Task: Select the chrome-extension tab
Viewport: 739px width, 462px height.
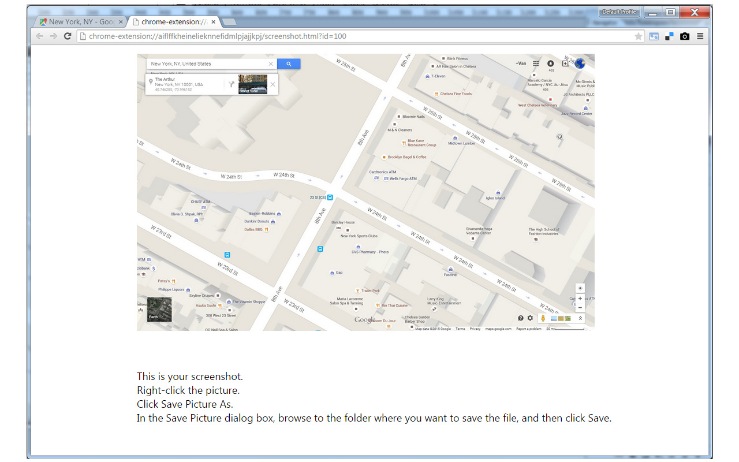Action: tap(174, 22)
